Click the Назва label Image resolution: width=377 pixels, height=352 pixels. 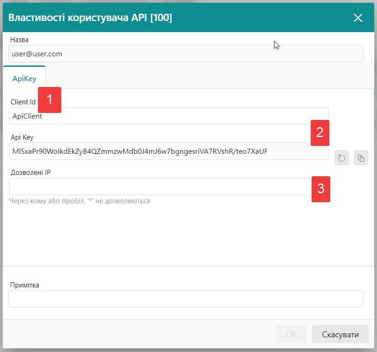[20, 40]
